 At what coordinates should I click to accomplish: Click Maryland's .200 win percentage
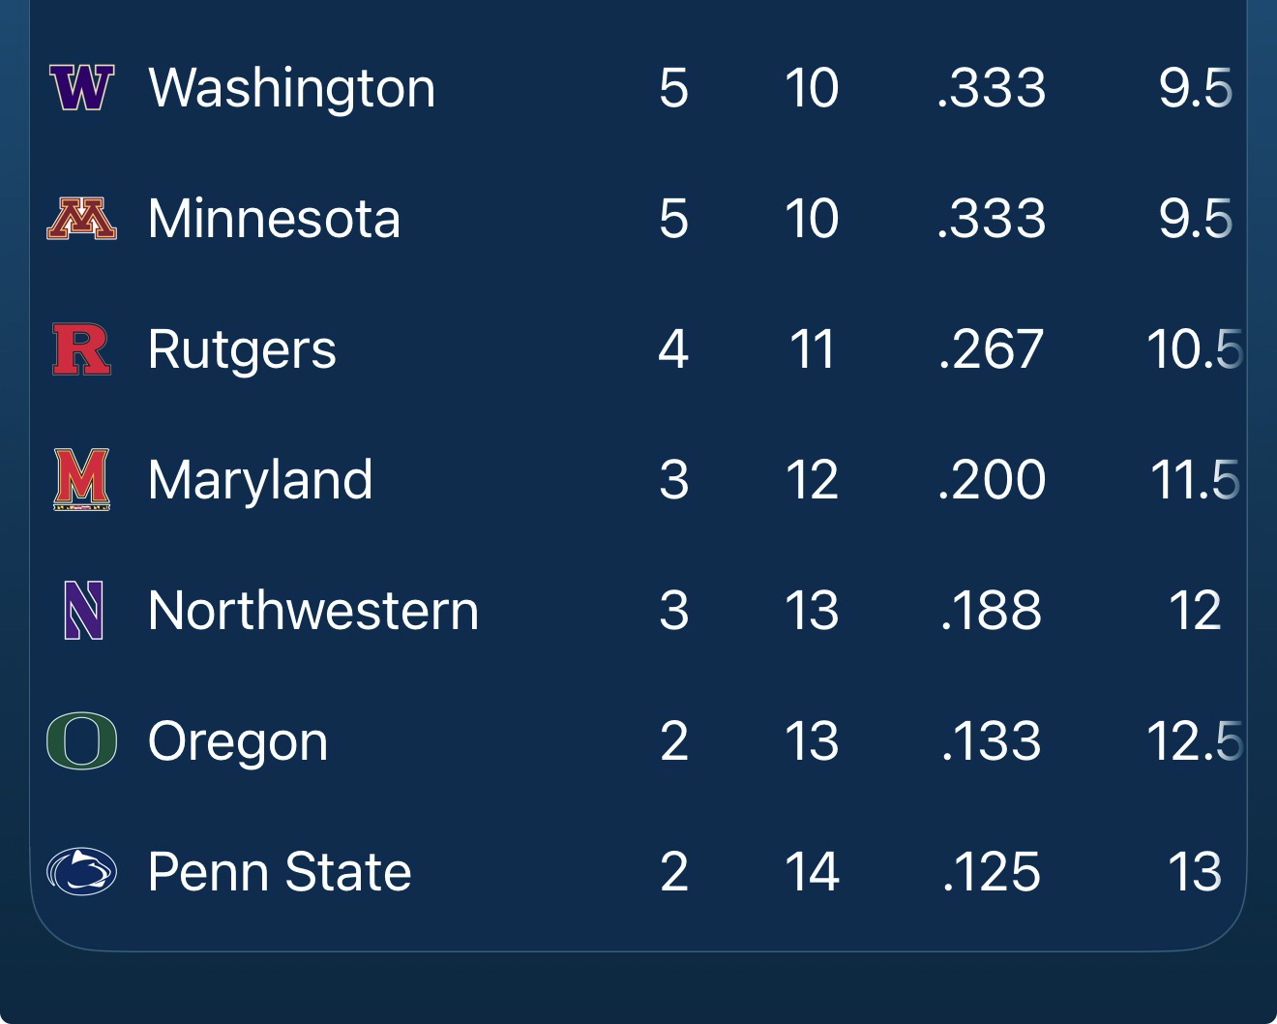992,479
